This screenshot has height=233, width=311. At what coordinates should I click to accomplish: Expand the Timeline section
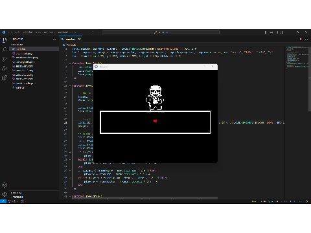click(34, 197)
